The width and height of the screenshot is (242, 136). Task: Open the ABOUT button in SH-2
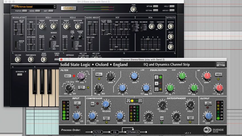172,10
